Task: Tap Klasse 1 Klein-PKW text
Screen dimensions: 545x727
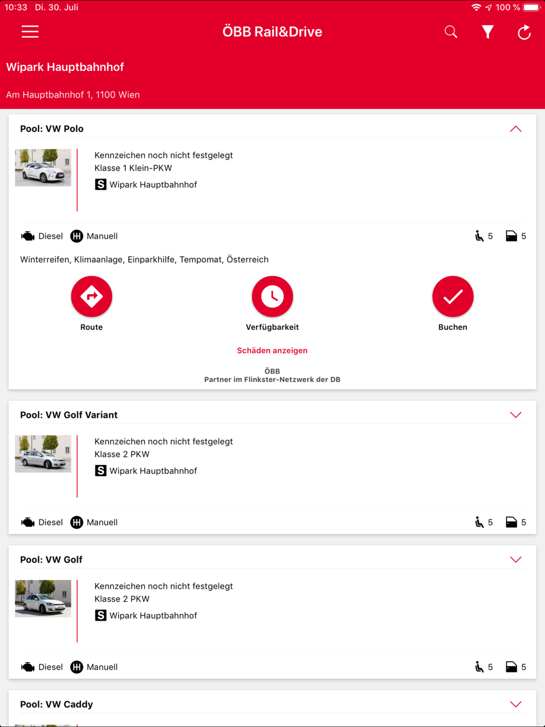Action: (133, 168)
